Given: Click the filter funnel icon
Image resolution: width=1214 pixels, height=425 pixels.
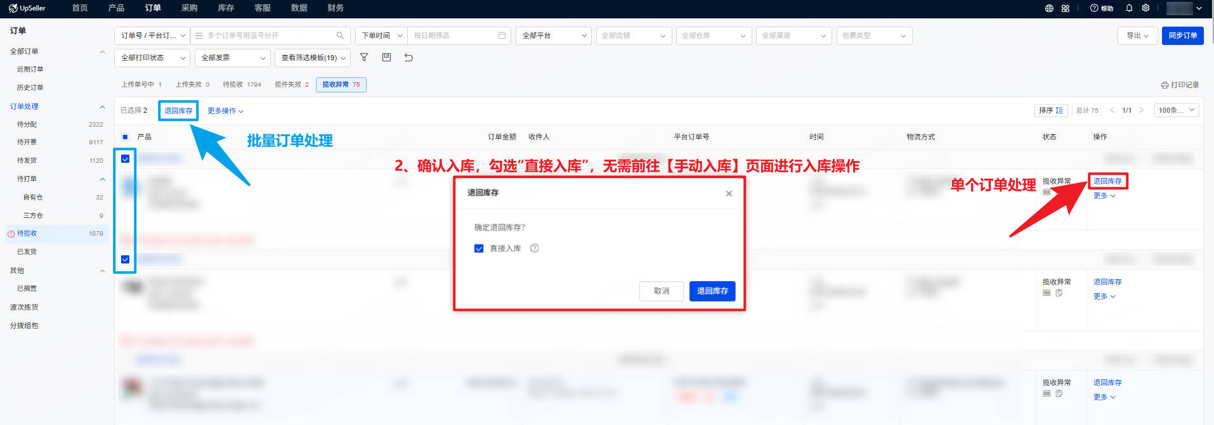Looking at the screenshot, I should (x=364, y=57).
